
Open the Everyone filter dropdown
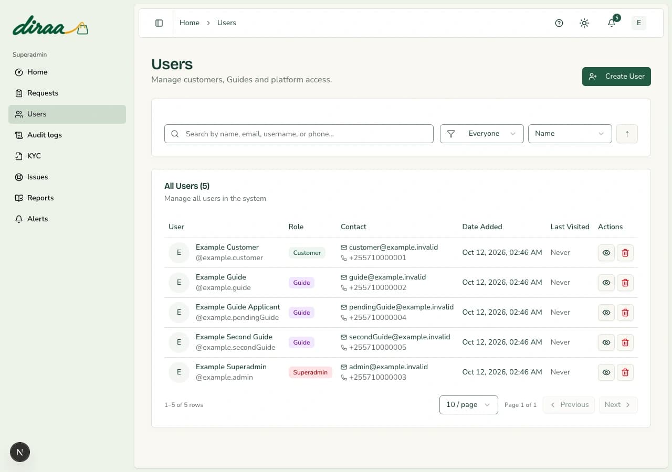tap(482, 134)
